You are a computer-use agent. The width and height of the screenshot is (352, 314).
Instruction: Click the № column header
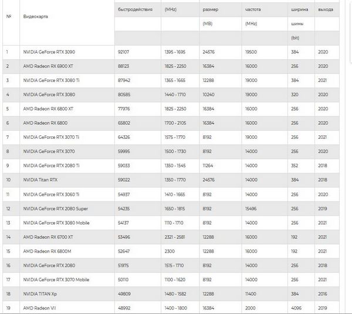tap(9, 16)
